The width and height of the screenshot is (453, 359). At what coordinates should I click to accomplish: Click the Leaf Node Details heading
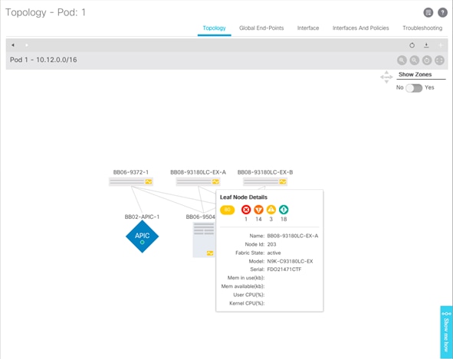click(x=244, y=197)
